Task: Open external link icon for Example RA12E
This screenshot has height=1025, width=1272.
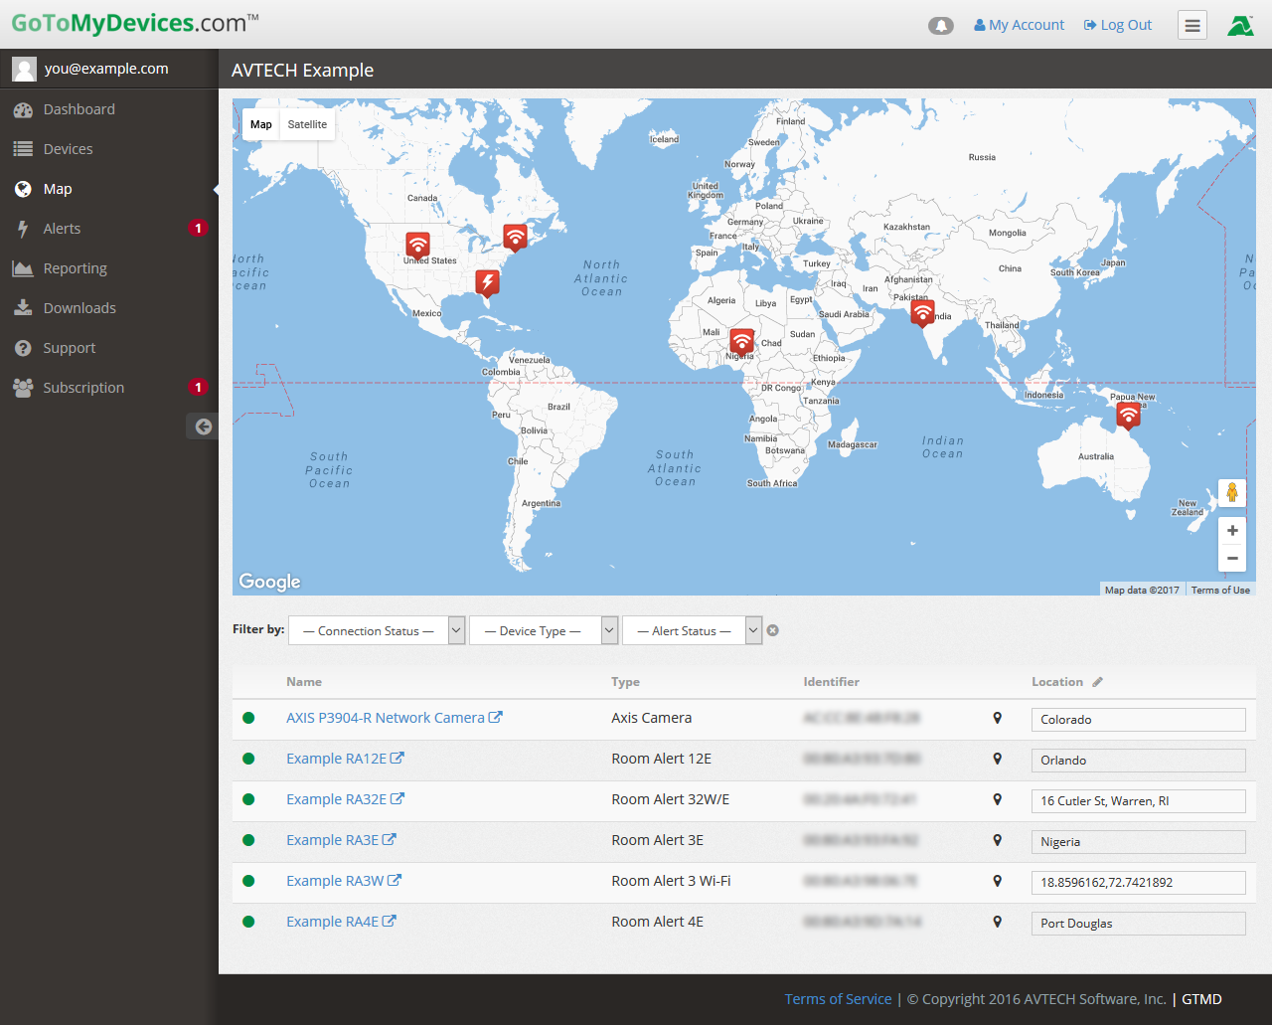Action: [x=397, y=758]
